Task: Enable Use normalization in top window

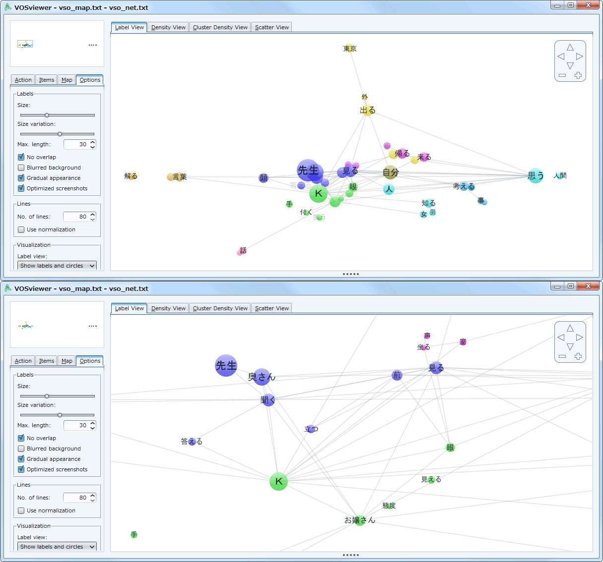Action: pyautogui.click(x=21, y=229)
